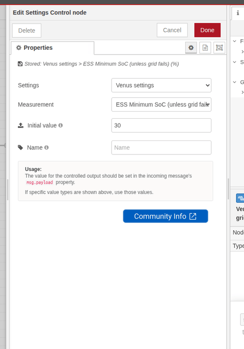Click Done to save node settings
The width and height of the screenshot is (244, 349).
(207, 30)
